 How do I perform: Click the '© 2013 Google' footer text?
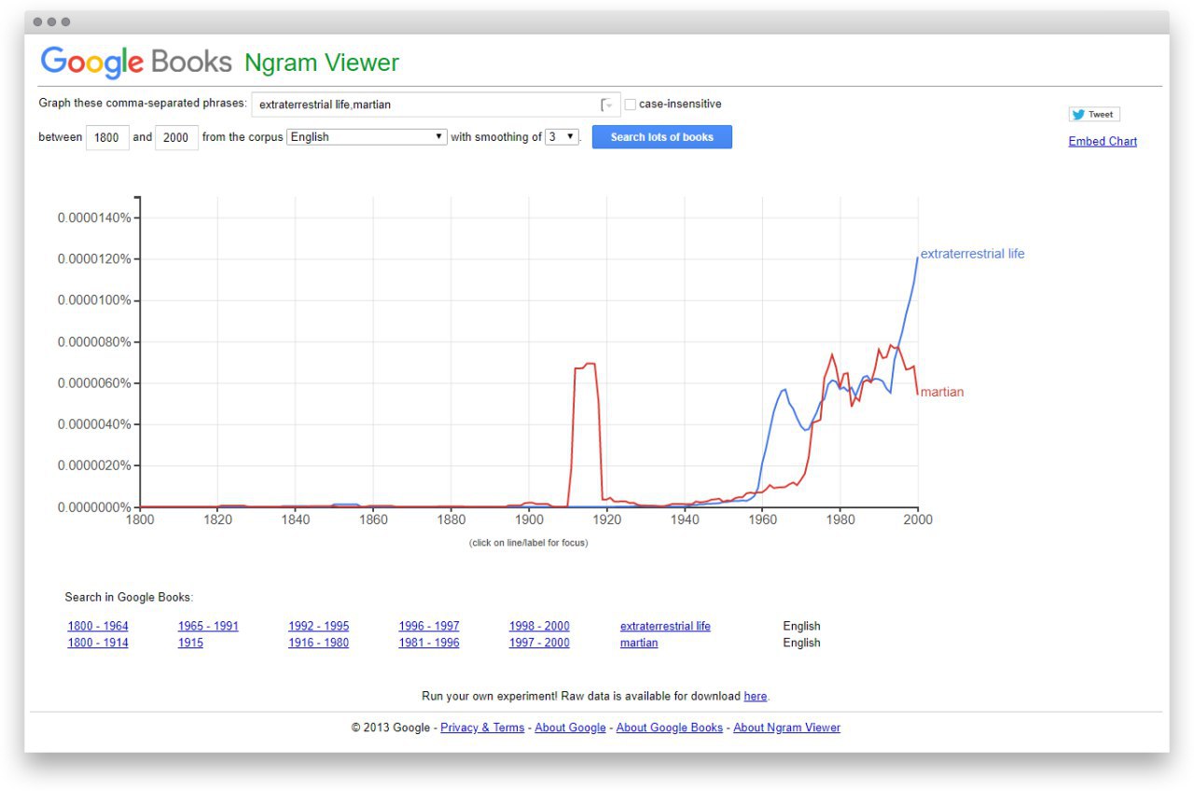tap(391, 728)
